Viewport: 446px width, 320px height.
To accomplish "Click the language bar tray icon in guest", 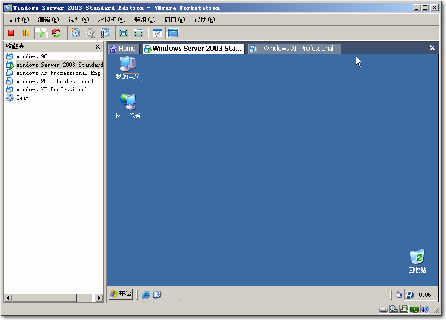I will point(399,294).
